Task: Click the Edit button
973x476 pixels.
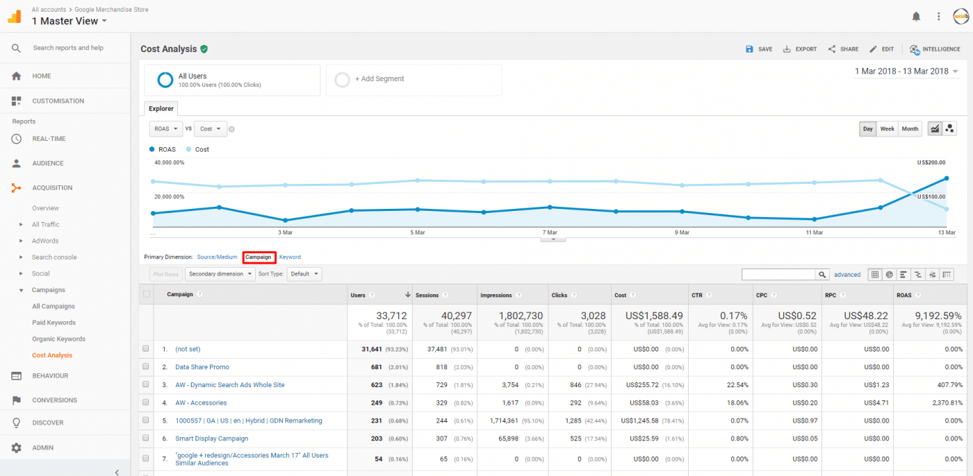Action: [x=881, y=49]
